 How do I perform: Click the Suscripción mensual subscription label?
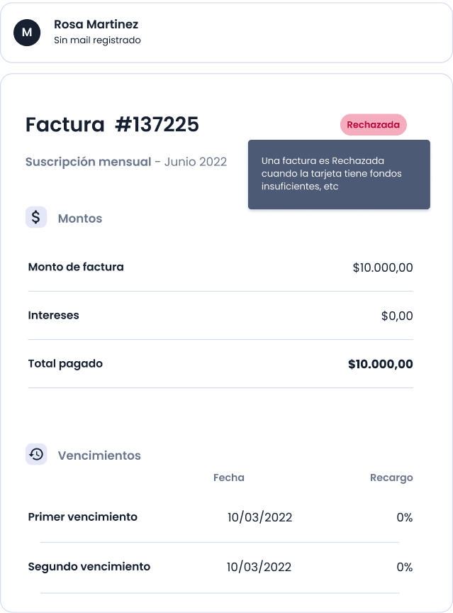(x=88, y=162)
